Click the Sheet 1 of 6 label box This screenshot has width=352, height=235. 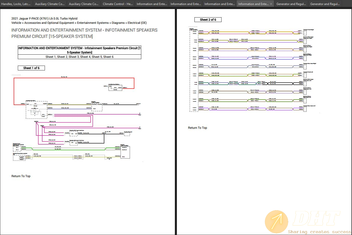pos(31,68)
